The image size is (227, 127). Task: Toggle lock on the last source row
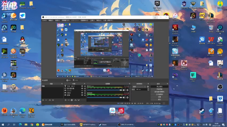click(85, 95)
